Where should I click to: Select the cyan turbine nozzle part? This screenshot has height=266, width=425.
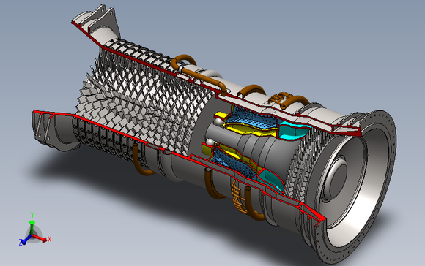294,130
